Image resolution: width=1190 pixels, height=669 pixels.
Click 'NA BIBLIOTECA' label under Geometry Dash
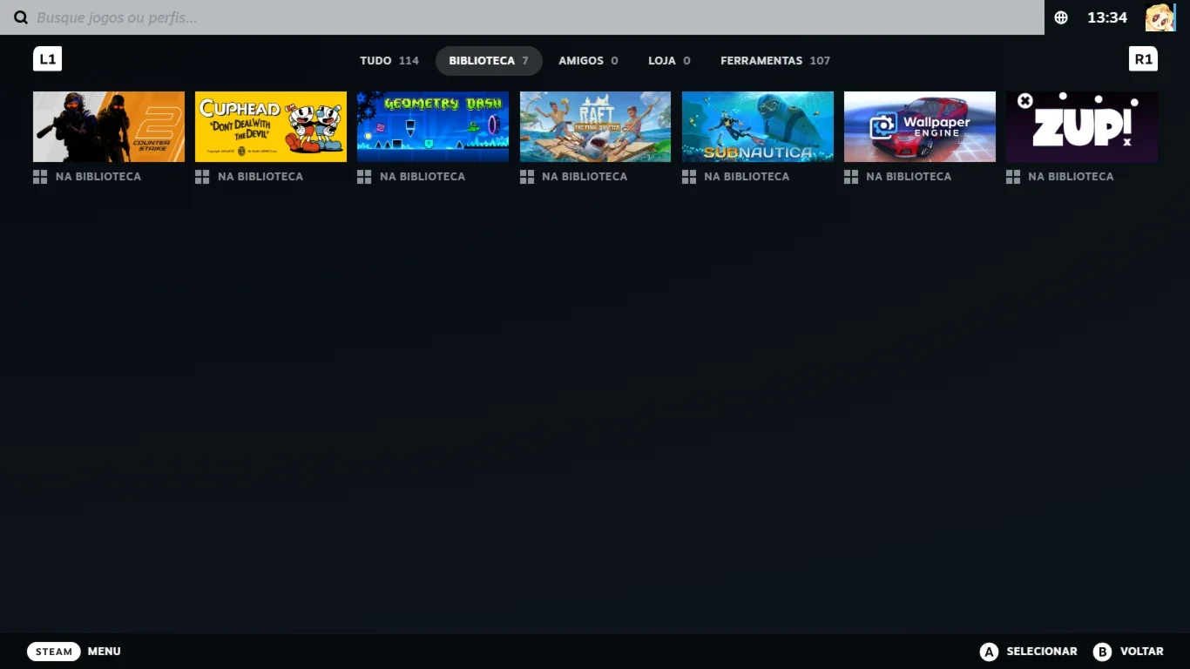(x=423, y=177)
